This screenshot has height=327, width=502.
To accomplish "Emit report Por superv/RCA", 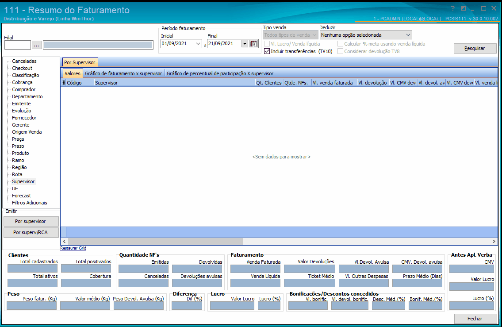I will [x=31, y=232].
